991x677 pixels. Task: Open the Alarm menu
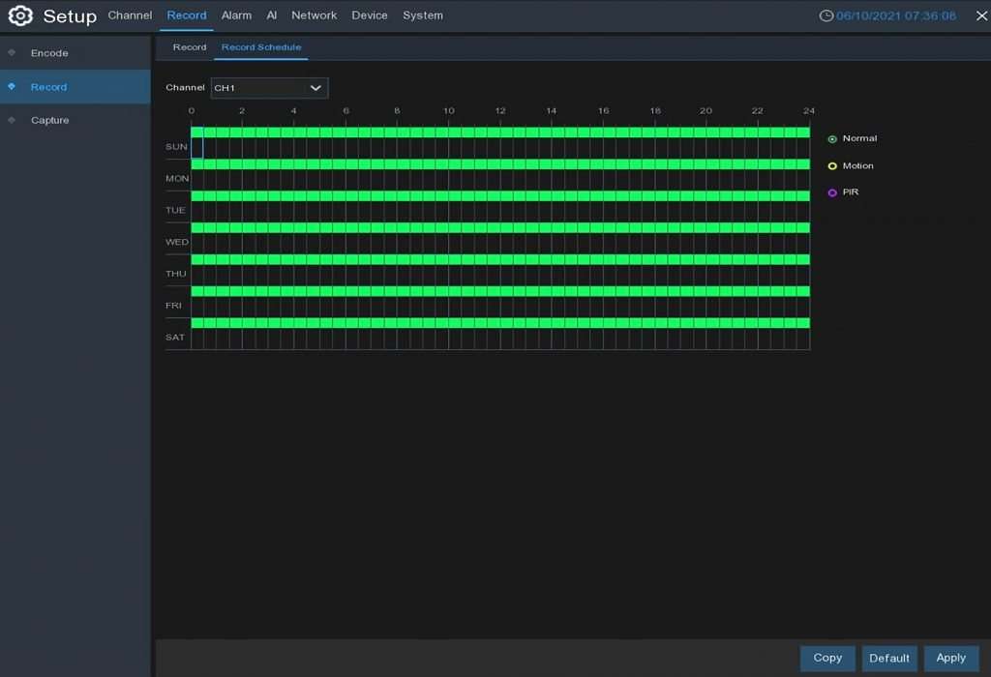coord(236,15)
